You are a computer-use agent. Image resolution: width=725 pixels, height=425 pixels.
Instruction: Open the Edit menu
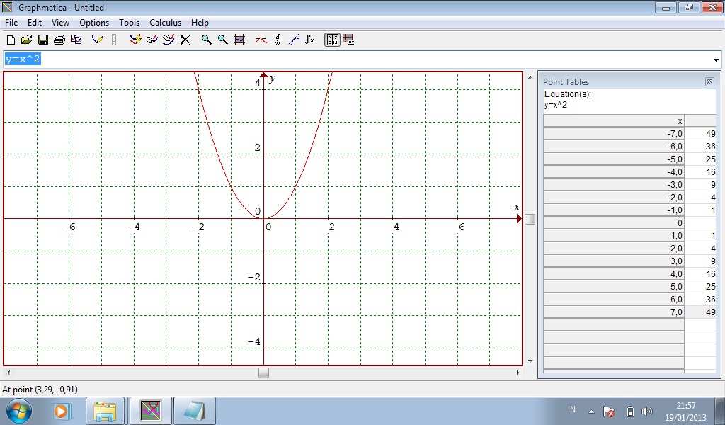tap(34, 22)
